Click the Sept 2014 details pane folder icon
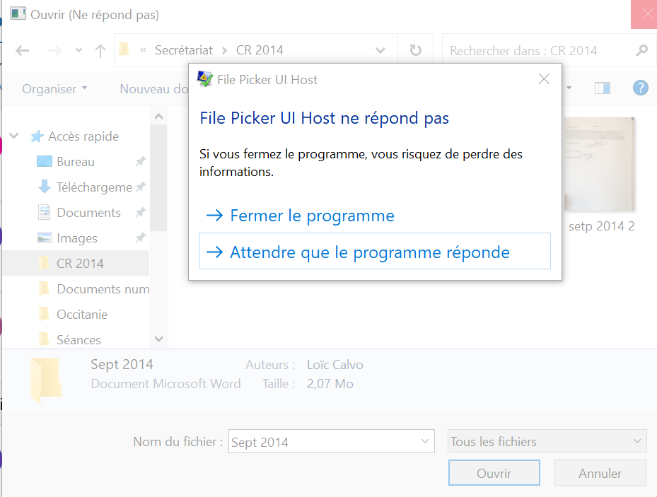657x497 pixels. [x=46, y=380]
